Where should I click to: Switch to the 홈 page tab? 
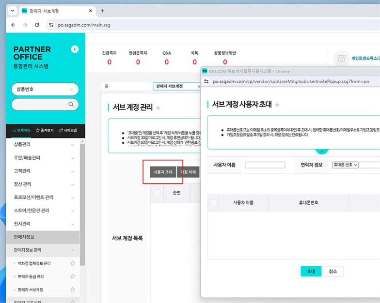(x=127, y=86)
